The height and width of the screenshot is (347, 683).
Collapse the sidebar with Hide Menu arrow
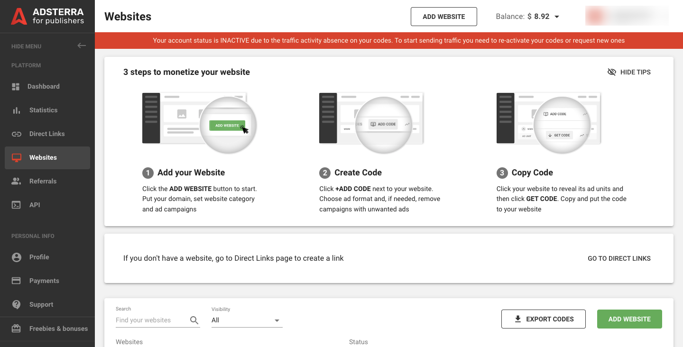pyautogui.click(x=82, y=46)
